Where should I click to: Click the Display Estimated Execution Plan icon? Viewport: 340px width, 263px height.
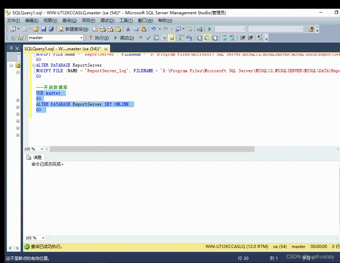156,38
